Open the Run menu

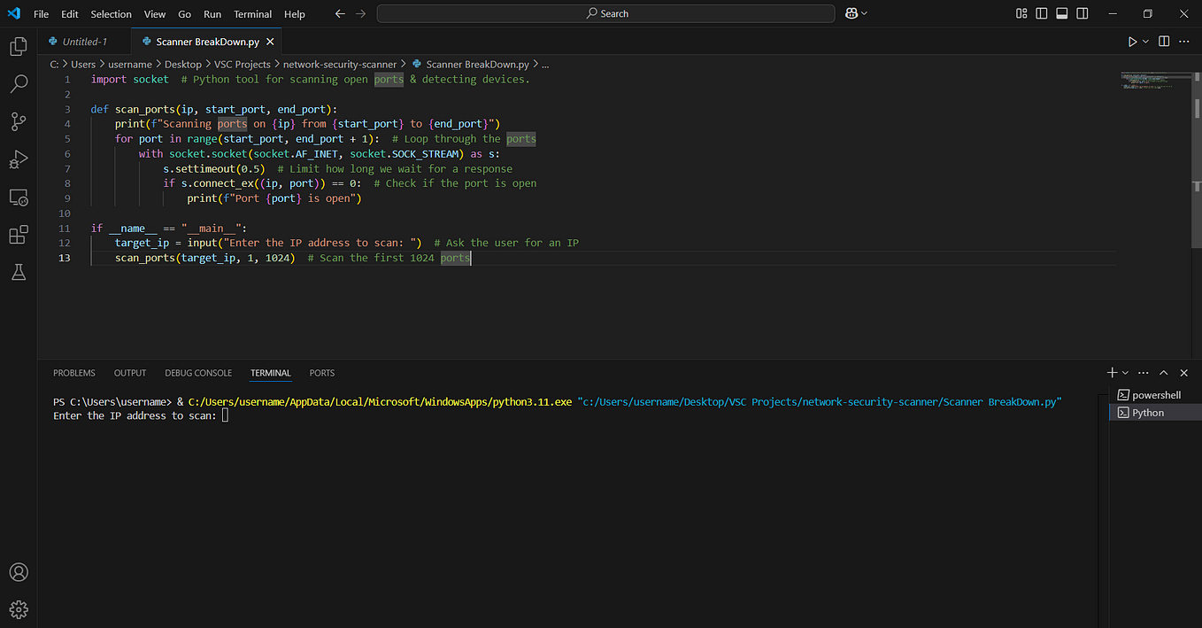(x=212, y=13)
